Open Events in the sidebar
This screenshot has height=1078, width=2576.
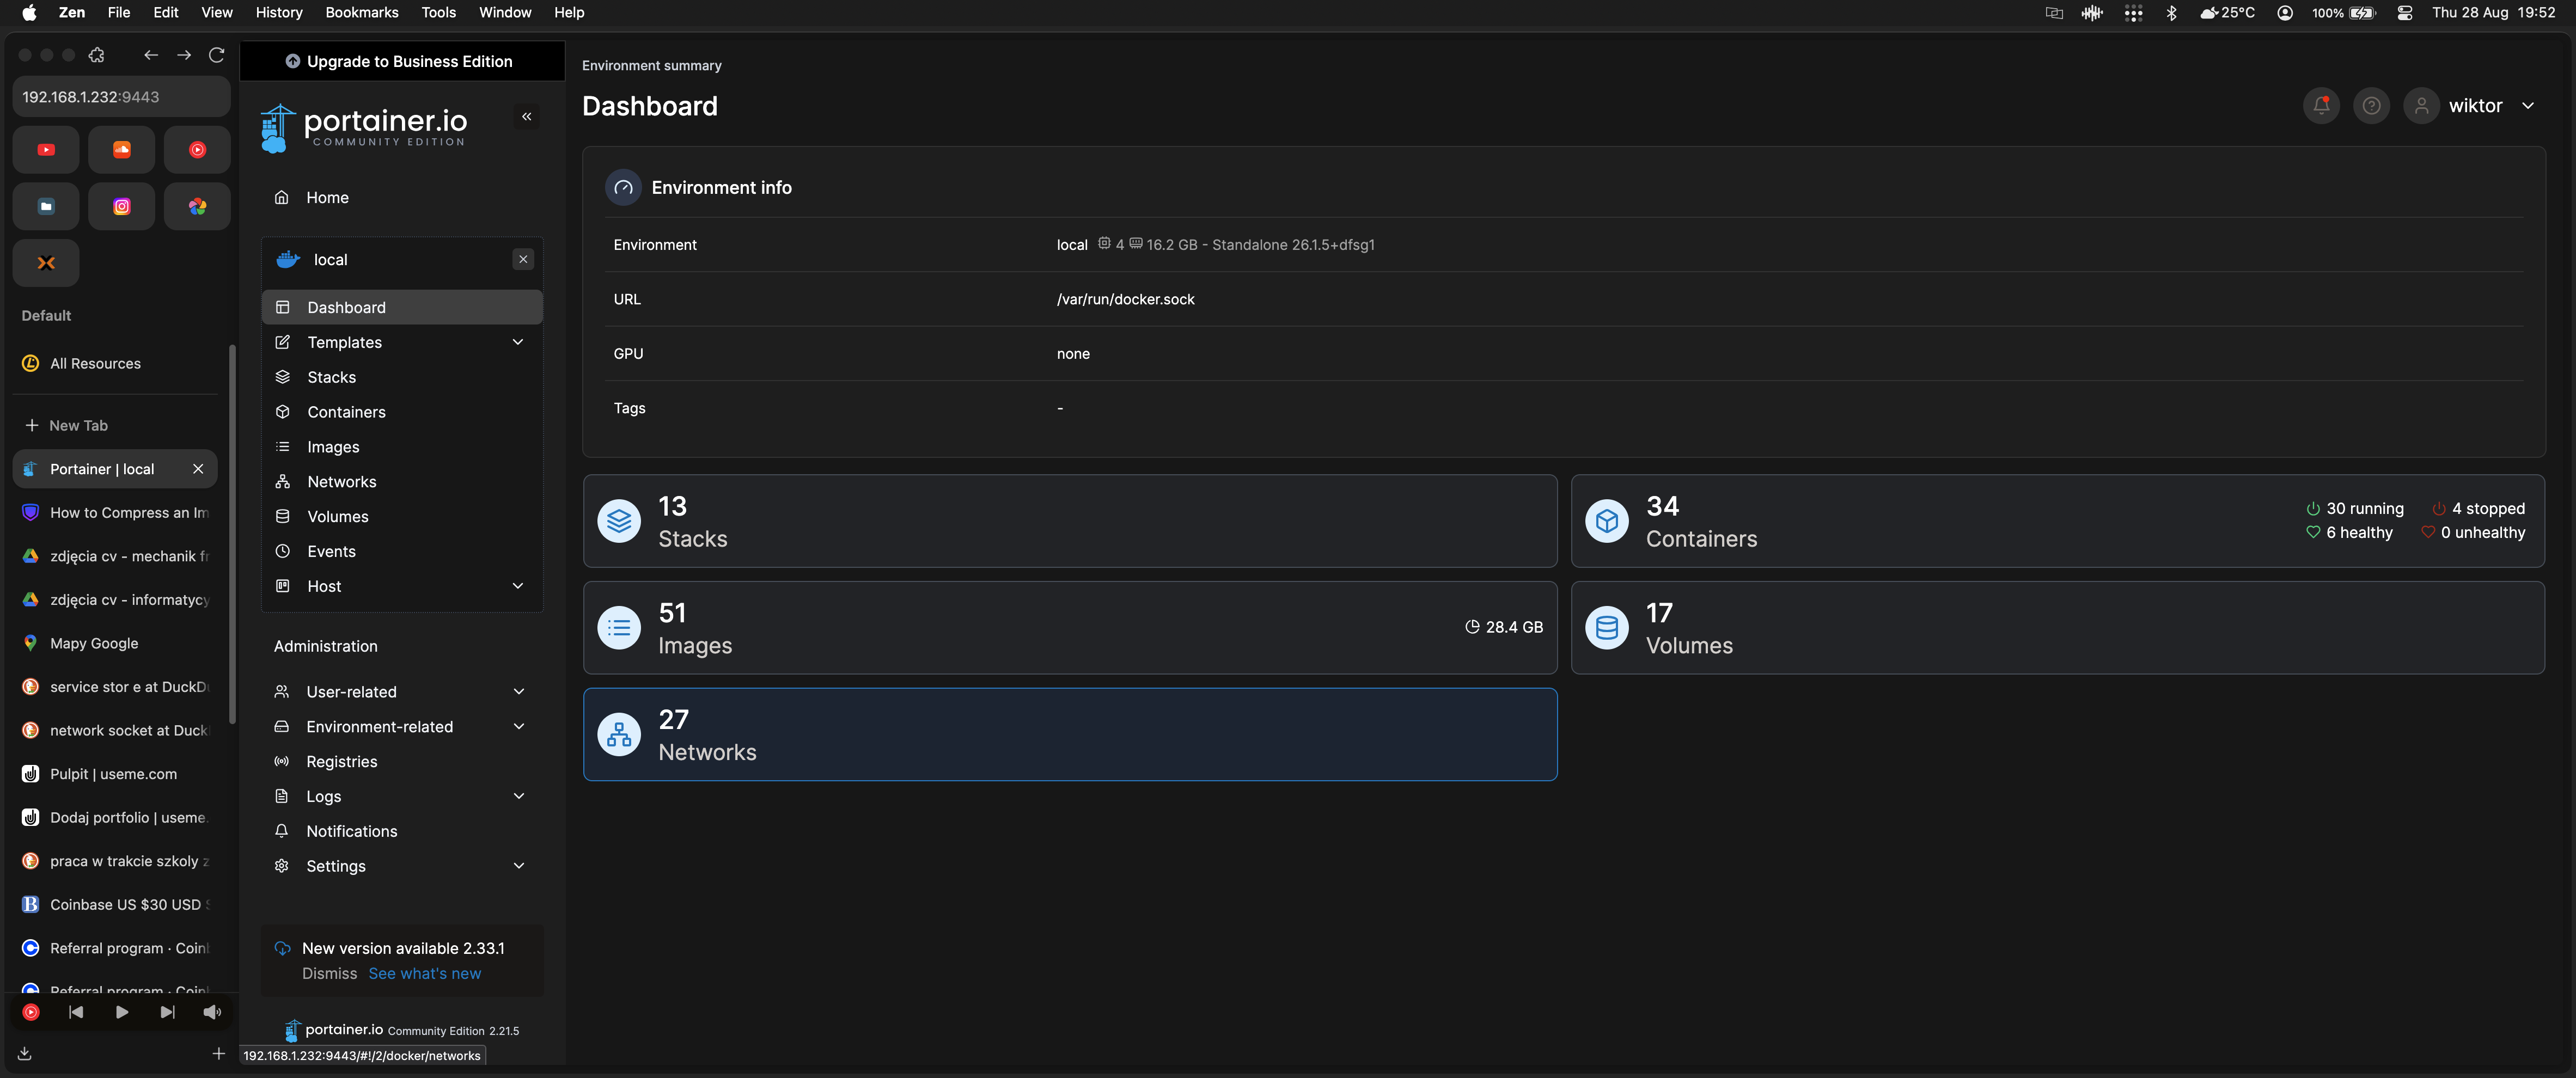pyautogui.click(x=402, y=552)
